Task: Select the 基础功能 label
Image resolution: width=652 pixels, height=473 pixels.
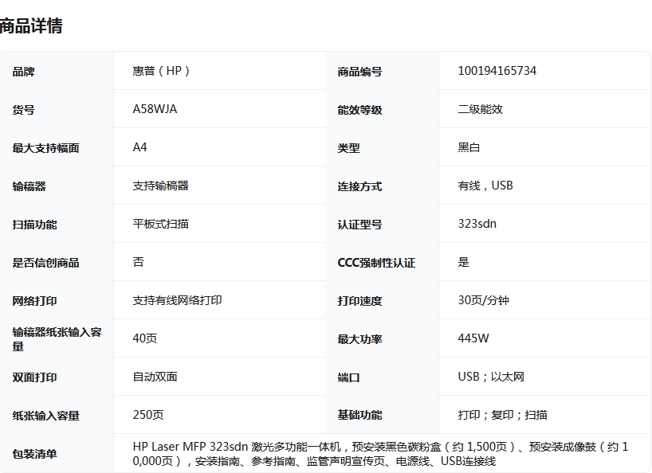Action: (359, 414)
